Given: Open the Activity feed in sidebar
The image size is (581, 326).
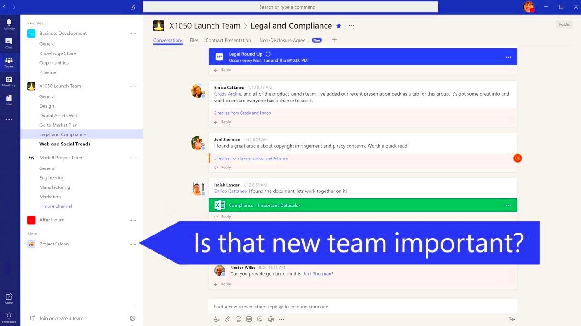Looking at the screenshot, I should click(9, 24).
